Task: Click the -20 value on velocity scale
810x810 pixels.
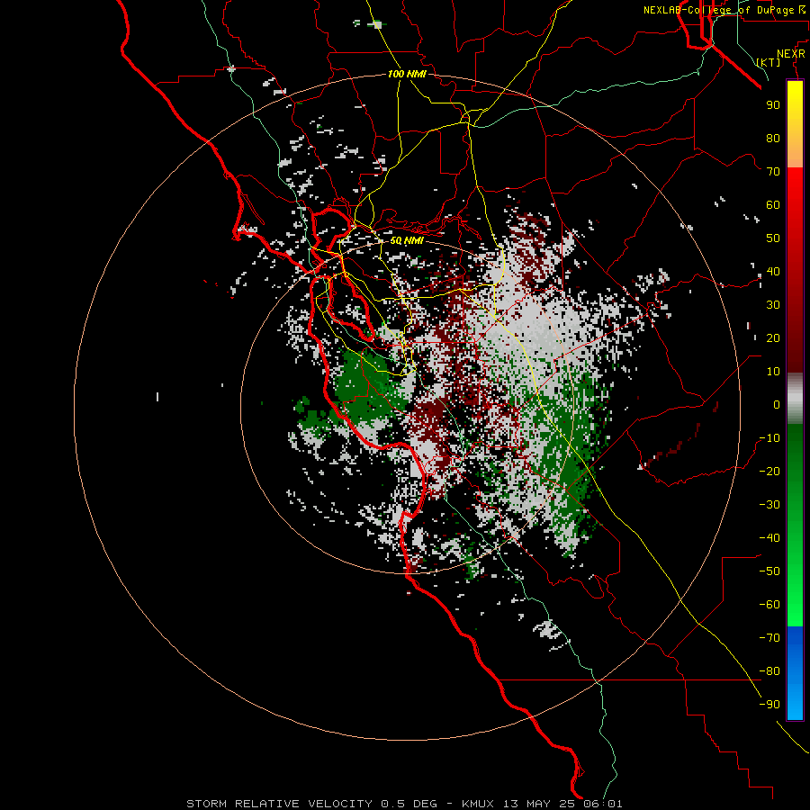Action: (x=769, y=472)
